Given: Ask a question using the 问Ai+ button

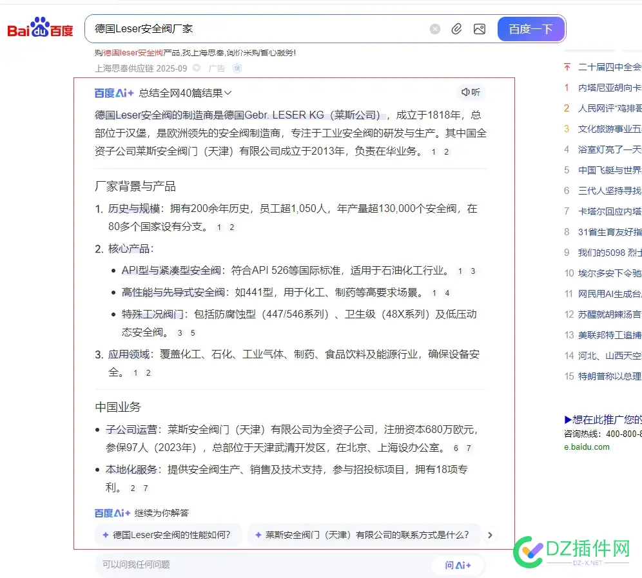Looking at the screenshot, I should pyautogui.click(x=459, y=564).
